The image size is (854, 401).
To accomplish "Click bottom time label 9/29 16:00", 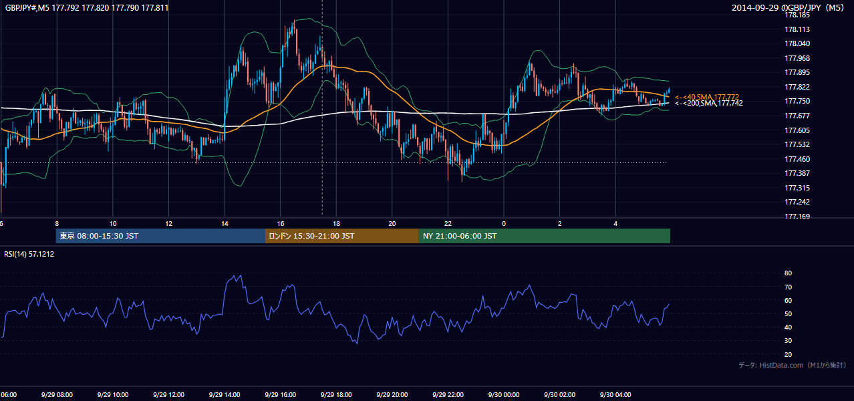I will tap(280, 395).
